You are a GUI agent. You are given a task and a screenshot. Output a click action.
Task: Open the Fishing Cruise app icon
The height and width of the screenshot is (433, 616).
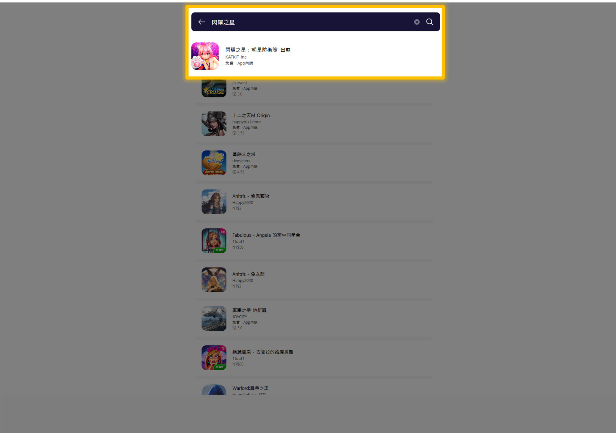point(214,88)
